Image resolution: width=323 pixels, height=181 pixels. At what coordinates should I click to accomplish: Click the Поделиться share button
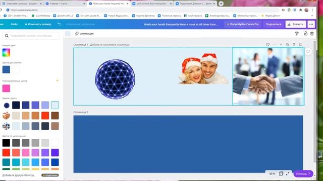(274, 24)
